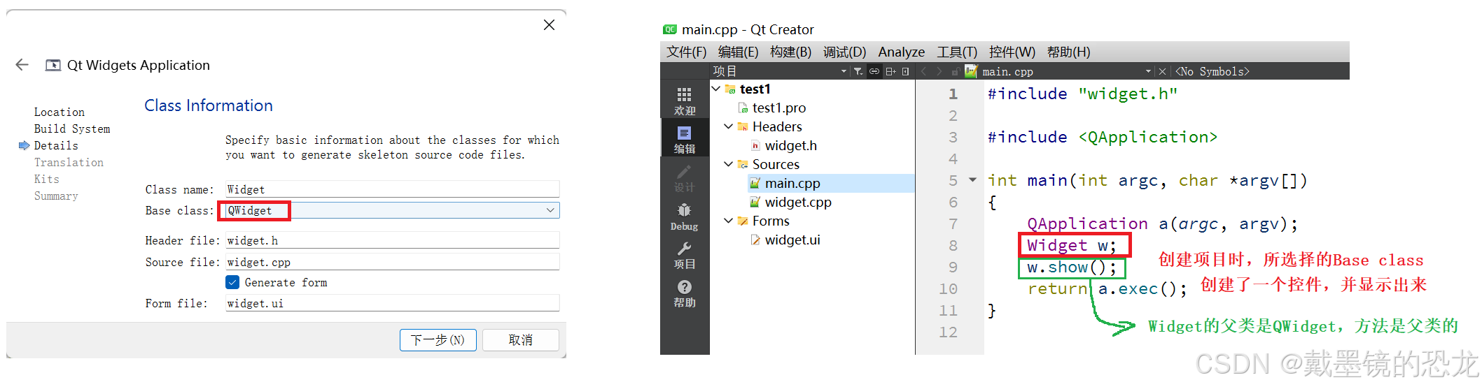Open the 帮助(H) menu

click(x=1068, y=52)
